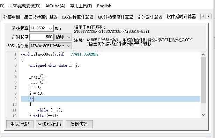Viewport: 215px width, 138px height.
Task: Open the 常用工具(T) menu
Action: pyautogui.click(x=81, y=6)
